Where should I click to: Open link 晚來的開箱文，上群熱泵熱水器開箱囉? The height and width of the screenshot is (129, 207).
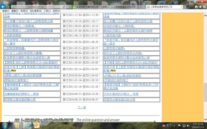28,31
